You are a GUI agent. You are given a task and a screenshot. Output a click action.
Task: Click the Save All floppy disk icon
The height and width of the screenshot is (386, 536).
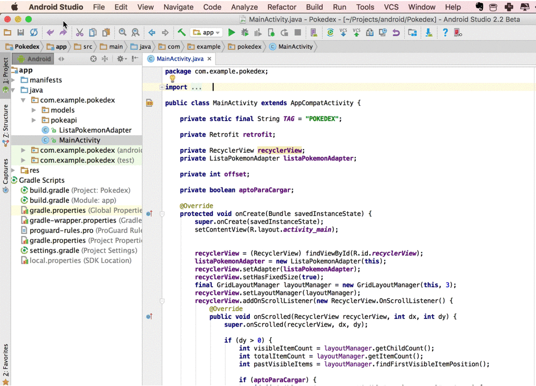20,33
